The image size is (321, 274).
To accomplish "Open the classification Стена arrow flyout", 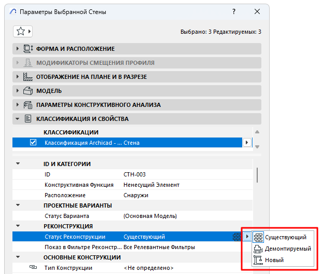I will 247,142.
